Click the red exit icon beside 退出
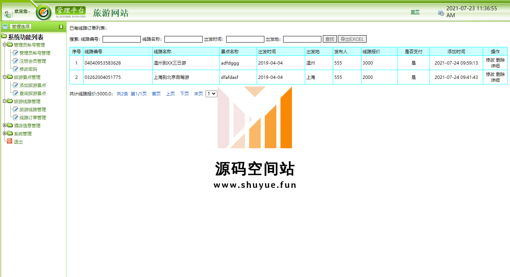 click(x=10, y=141)
